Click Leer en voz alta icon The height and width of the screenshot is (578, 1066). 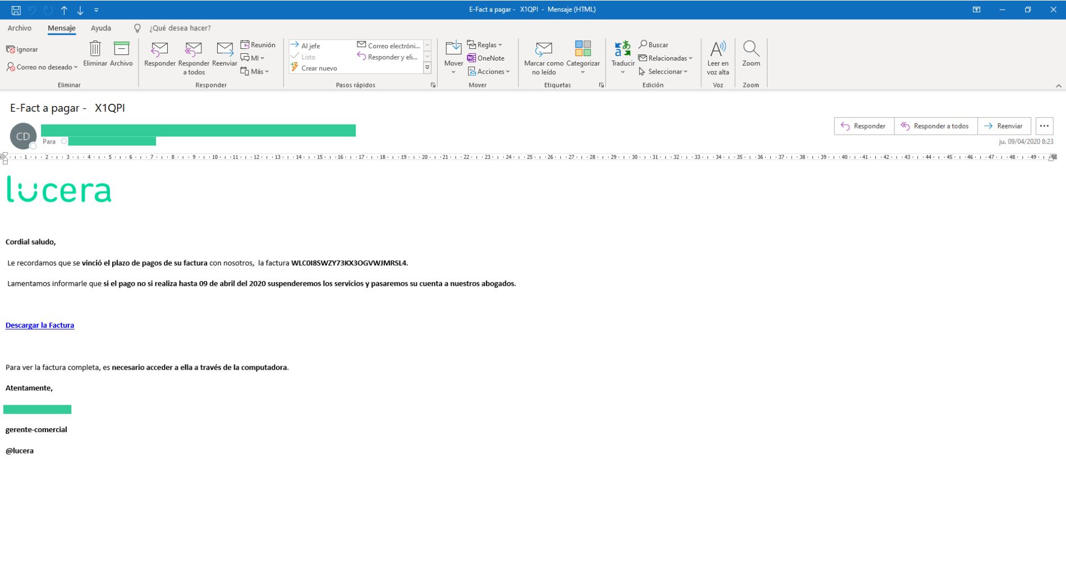718,49
